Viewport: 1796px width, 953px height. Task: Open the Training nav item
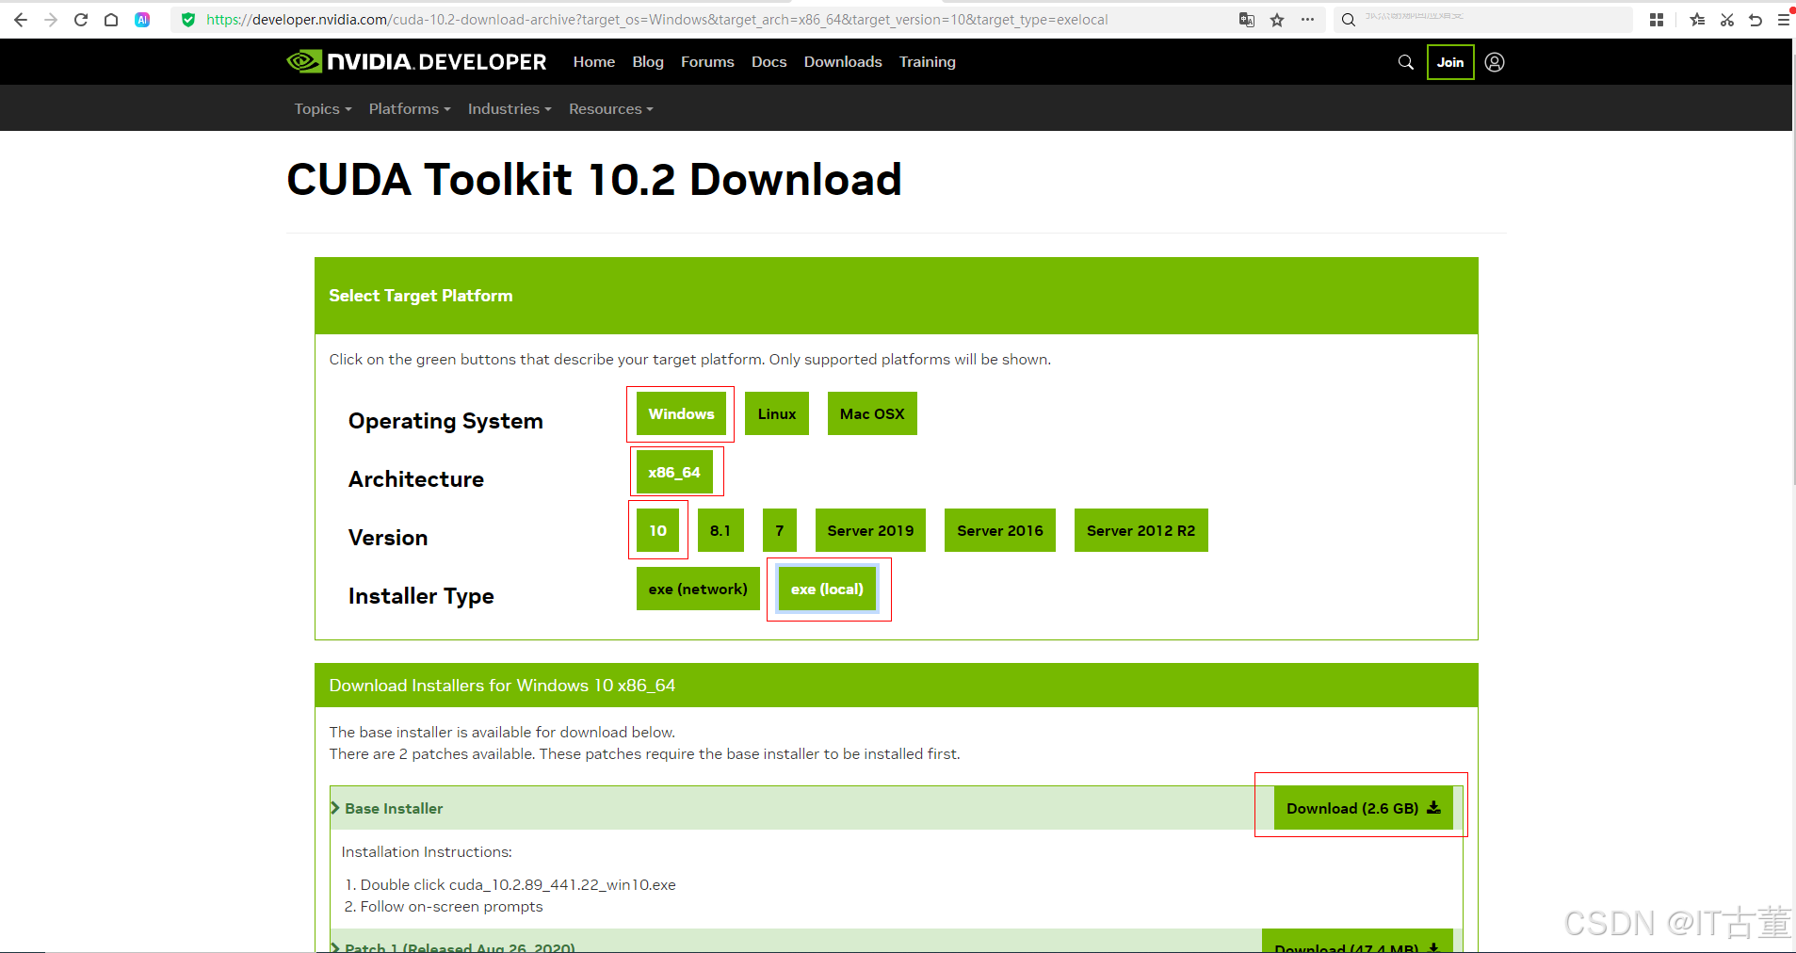928,62
